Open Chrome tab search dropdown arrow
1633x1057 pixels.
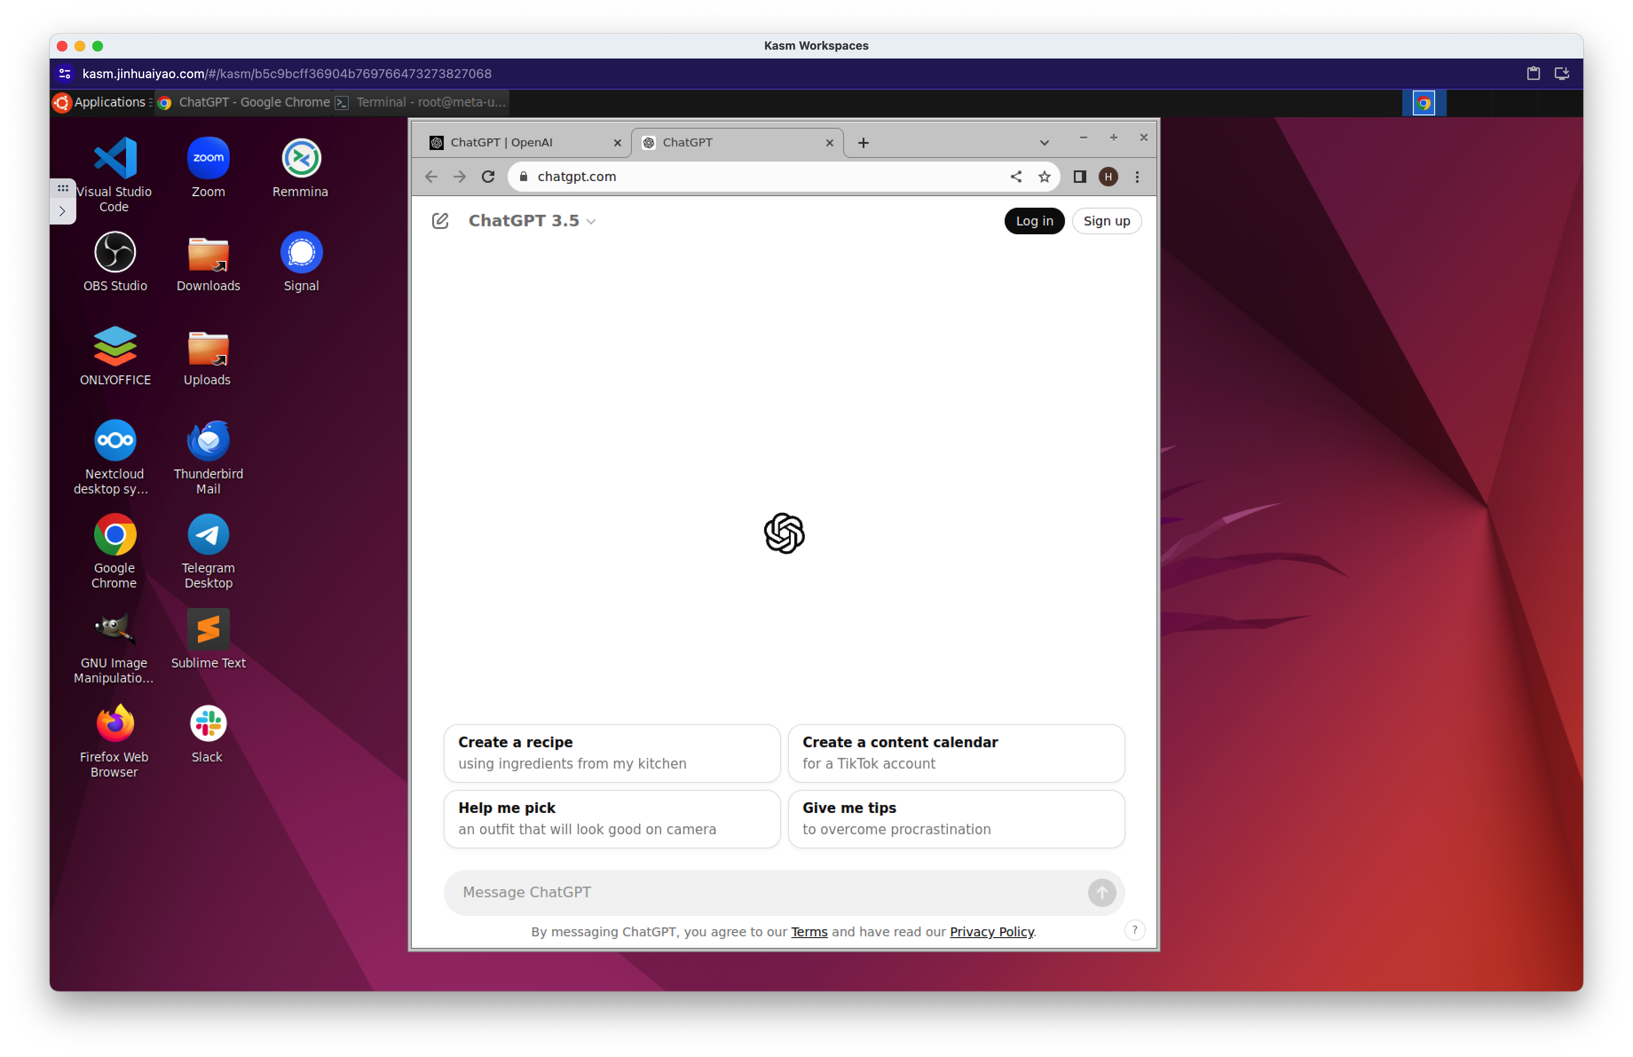tap(1044, 143)
